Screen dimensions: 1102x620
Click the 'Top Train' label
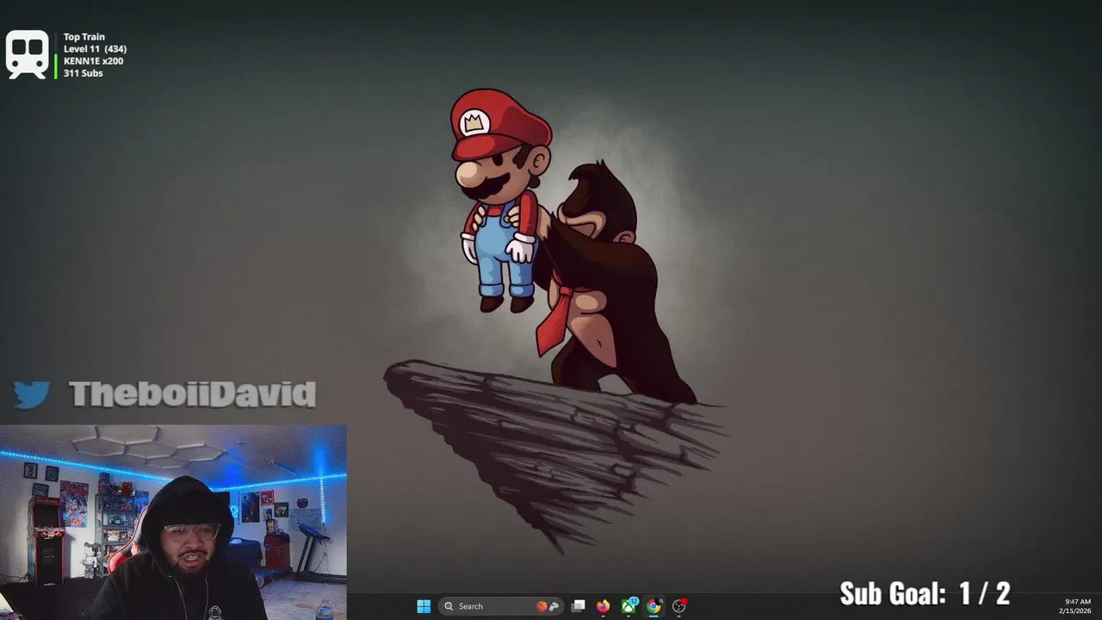point(84,37)
